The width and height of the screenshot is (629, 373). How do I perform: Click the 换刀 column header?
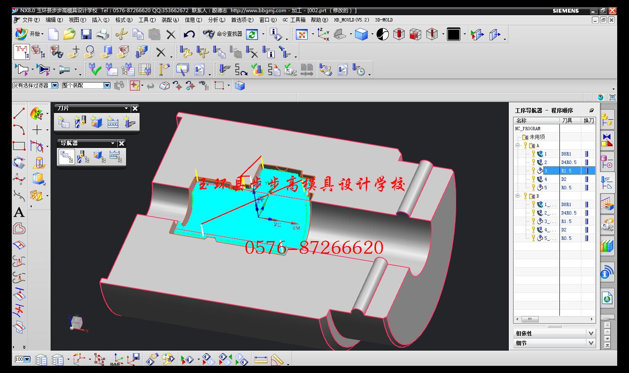point(589,121)
